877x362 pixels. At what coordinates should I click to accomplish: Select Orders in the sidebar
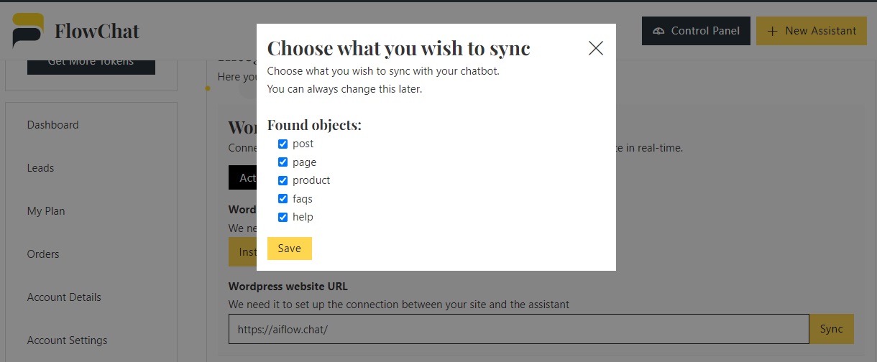(x=43, y=254)
